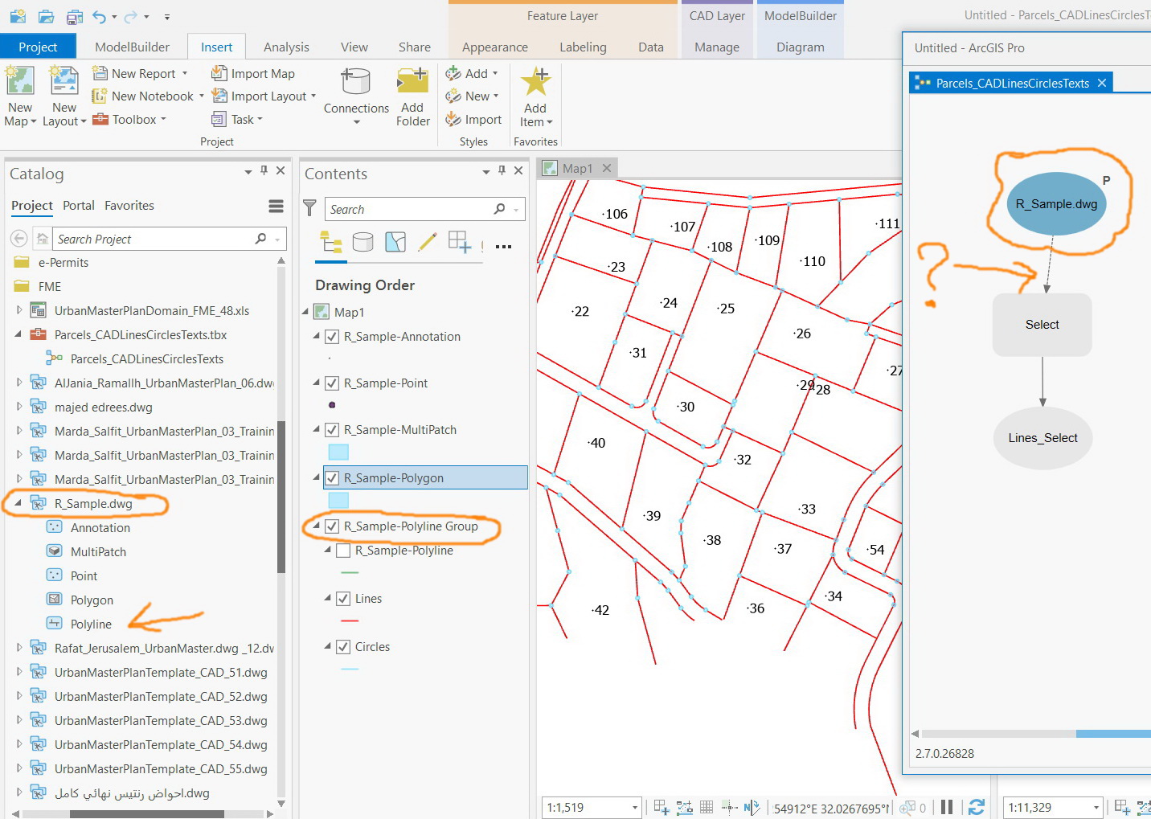Screen dimensions: 1151x819
Task: Click the R_Sample-Polygon blue symbol swatch
Action: pos(338,501)
